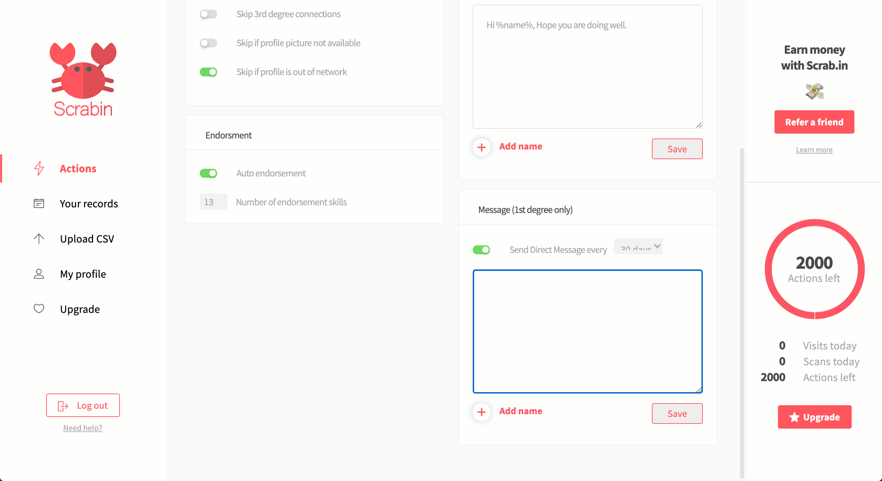Open Your records menu item

coord(89,203)
